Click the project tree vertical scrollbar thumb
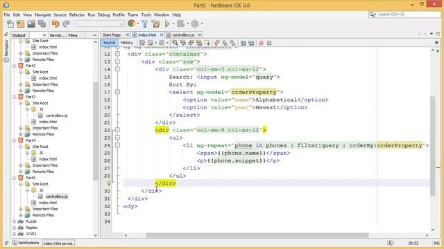Image resolution: width=444 pixels, height=249 pixels. click(x=96, y=131)
